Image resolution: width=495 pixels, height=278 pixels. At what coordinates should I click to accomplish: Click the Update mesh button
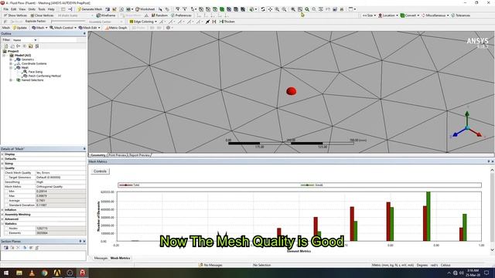pyautogui.click(x=19, y=28)
